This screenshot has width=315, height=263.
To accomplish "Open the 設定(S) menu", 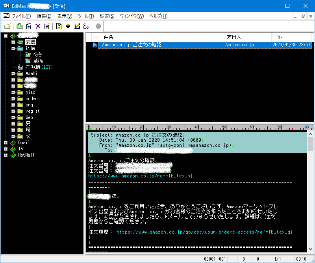I will pos(107,16).
